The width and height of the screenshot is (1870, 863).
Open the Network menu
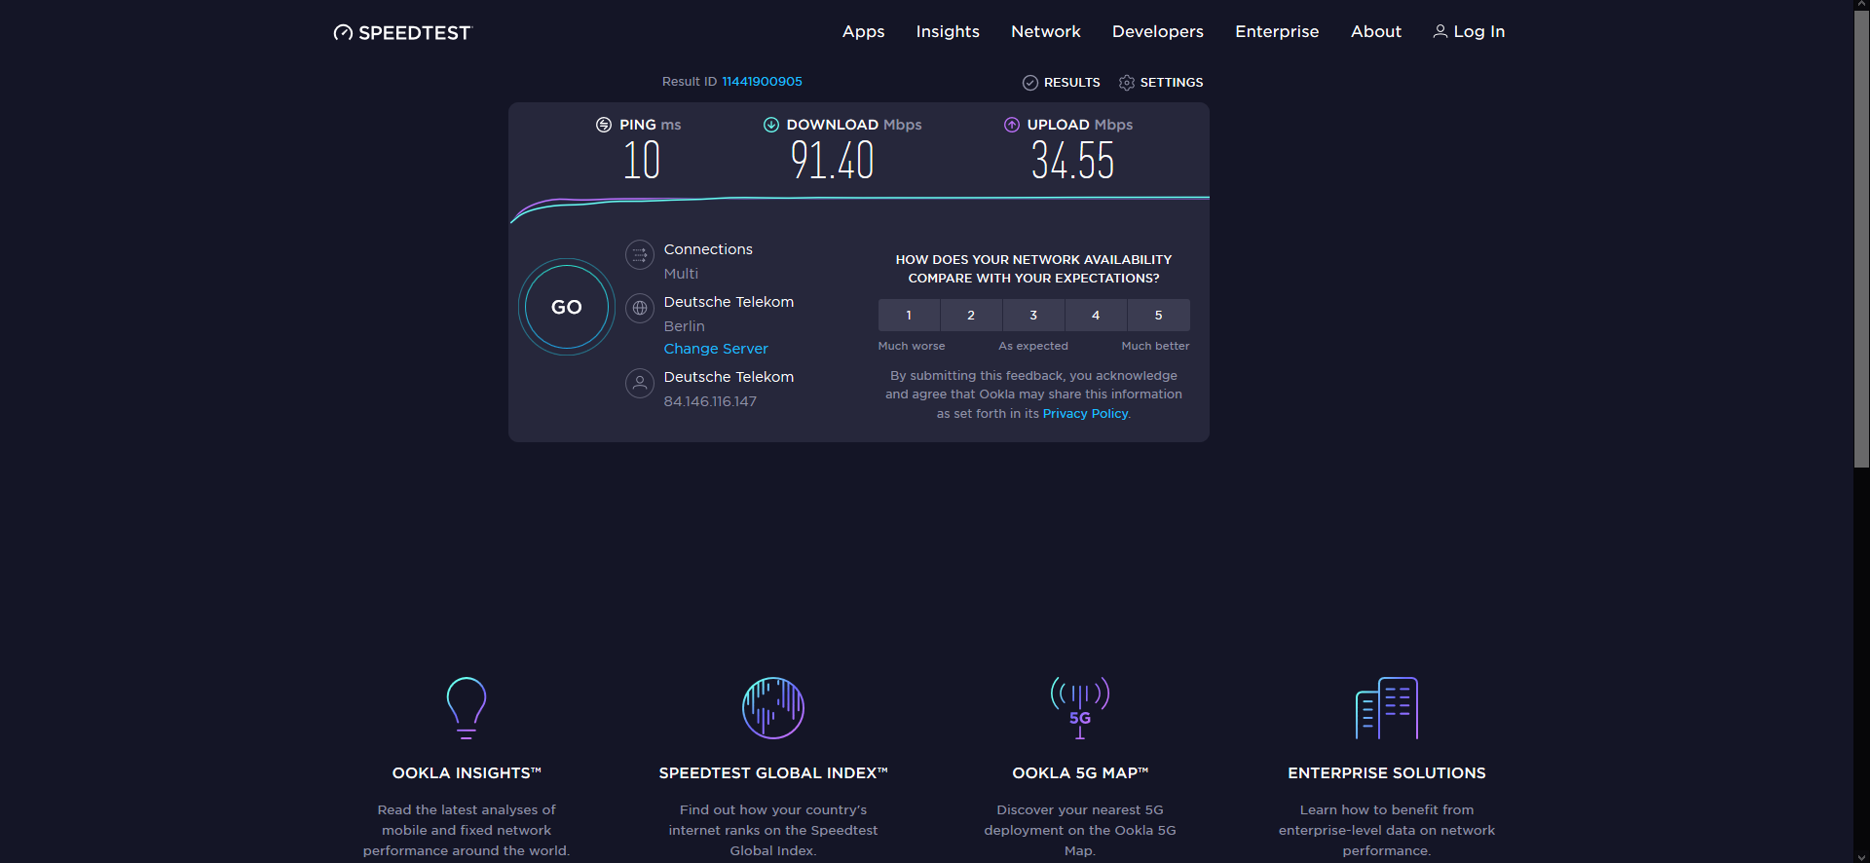pos(1045,31)
